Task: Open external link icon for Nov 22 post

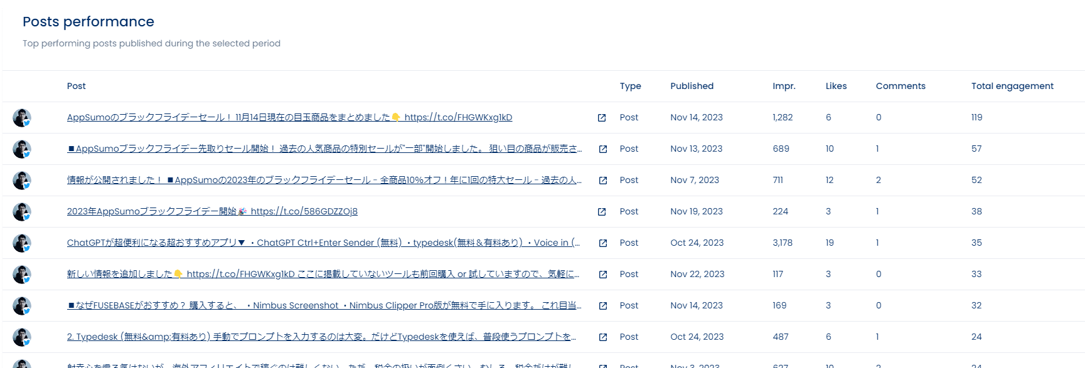Action: click(603, 275)
